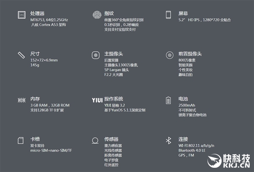This screenshot has height=172, width=254.
Task: Click the text 不可拆卸式
Action: [x=187, y=110]
